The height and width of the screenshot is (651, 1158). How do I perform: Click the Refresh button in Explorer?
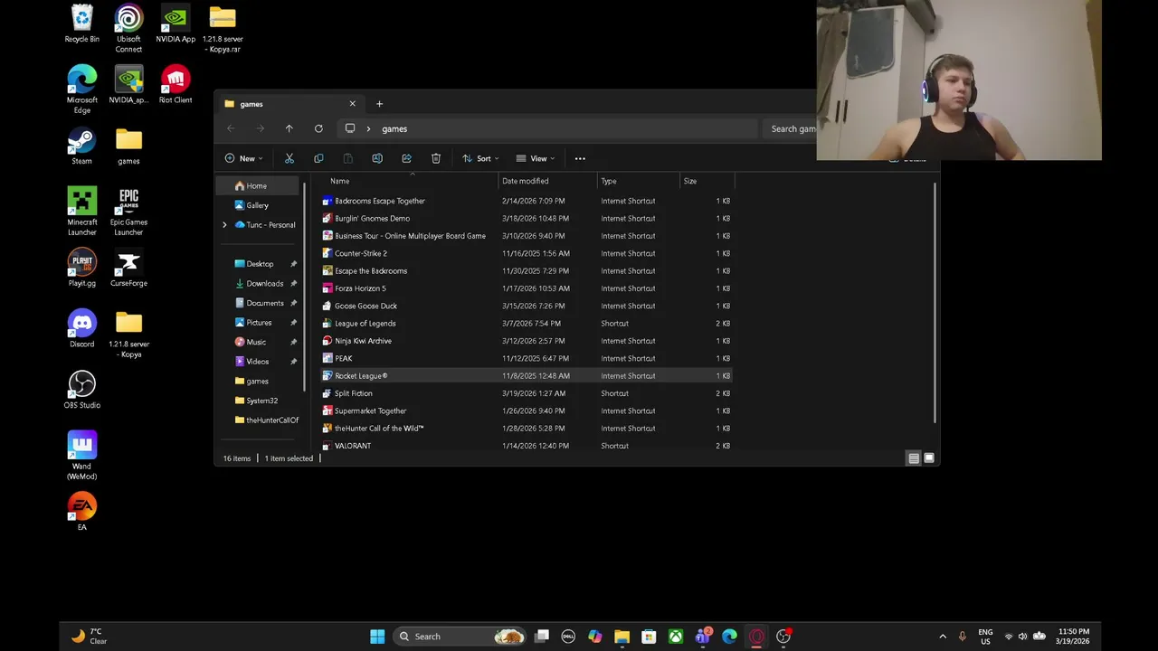318,128
